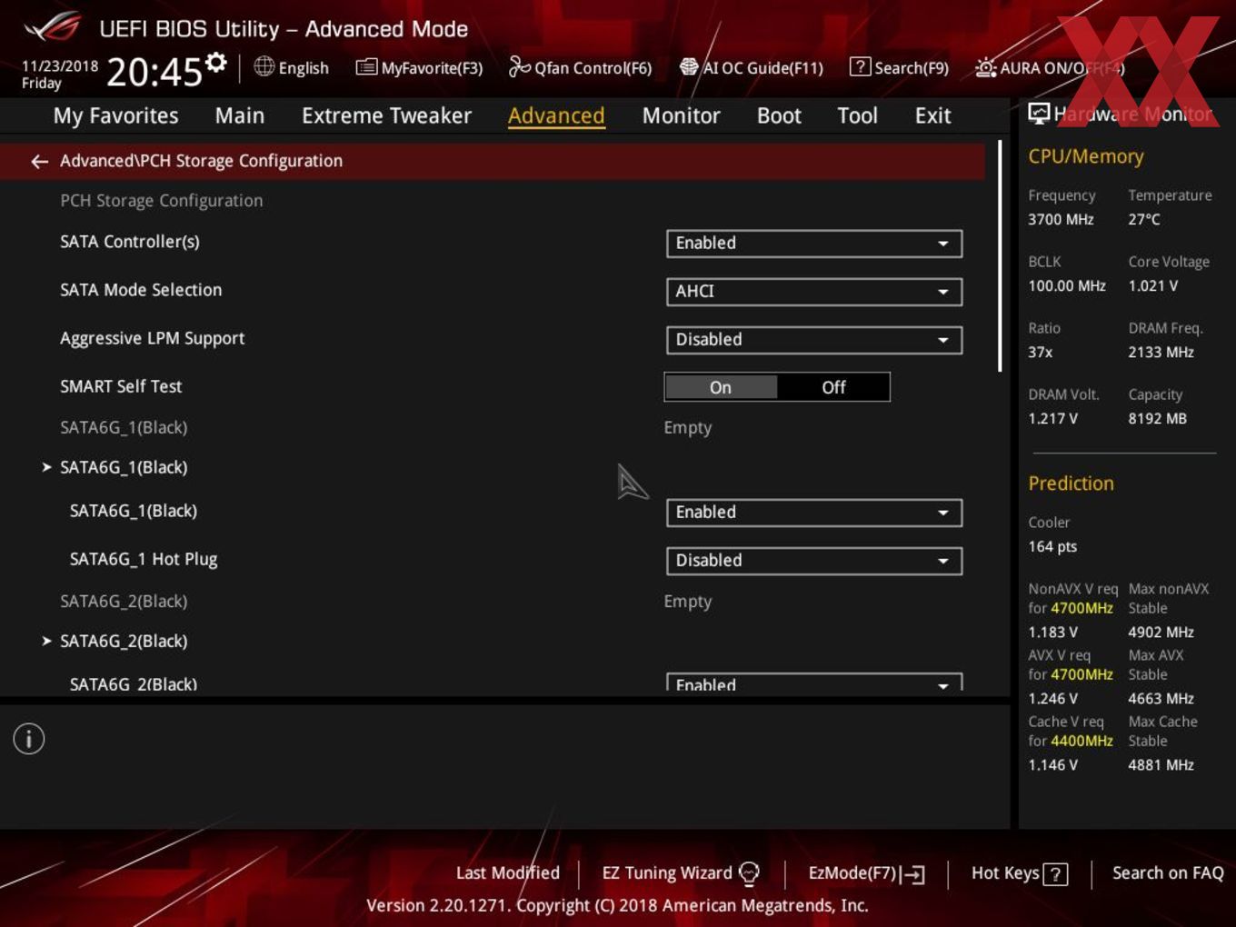Click the Hardware Monitor screen icon
This screenshot has height=927, width=1236.
coord(1039,114)
